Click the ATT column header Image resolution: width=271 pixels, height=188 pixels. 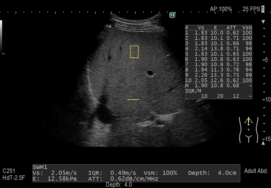(231, 27)
